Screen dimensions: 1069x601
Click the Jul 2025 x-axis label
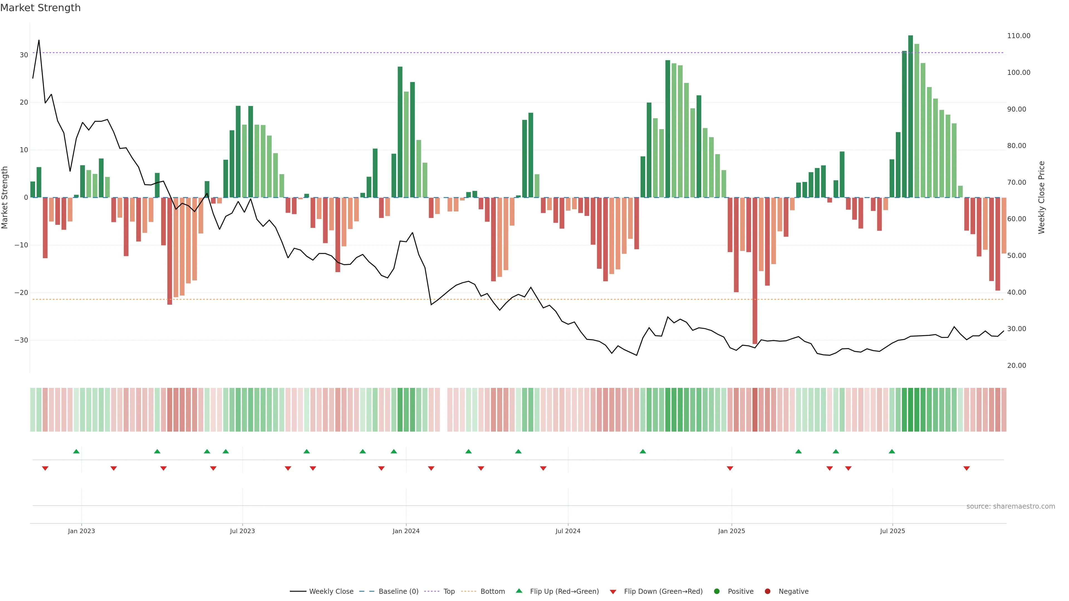coord(892,531)
